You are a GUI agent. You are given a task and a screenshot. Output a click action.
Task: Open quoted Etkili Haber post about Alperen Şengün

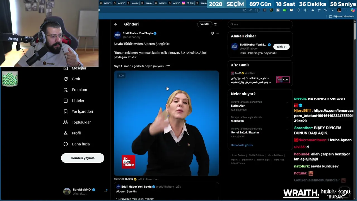(166, 192)
